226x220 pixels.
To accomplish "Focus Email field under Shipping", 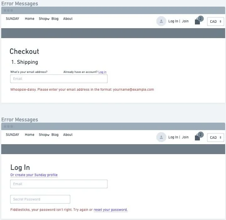I will pos(59,79).
